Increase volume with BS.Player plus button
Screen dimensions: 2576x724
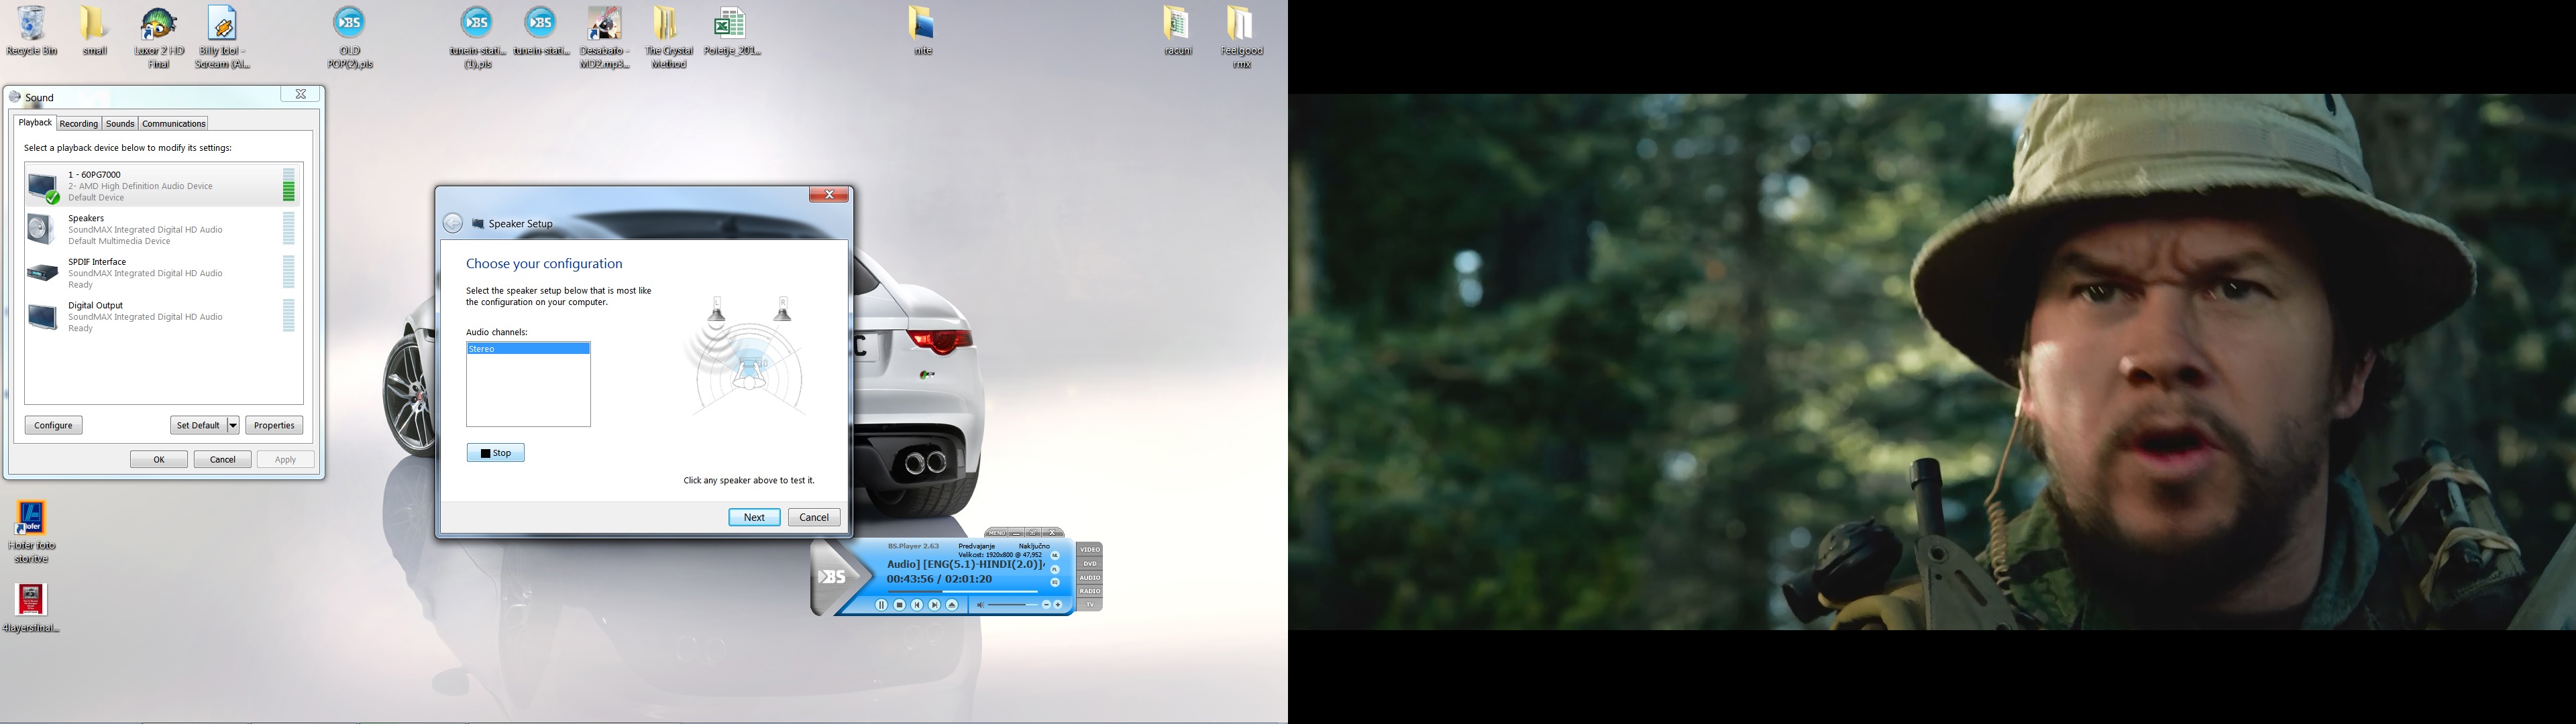coord(1058,605)
